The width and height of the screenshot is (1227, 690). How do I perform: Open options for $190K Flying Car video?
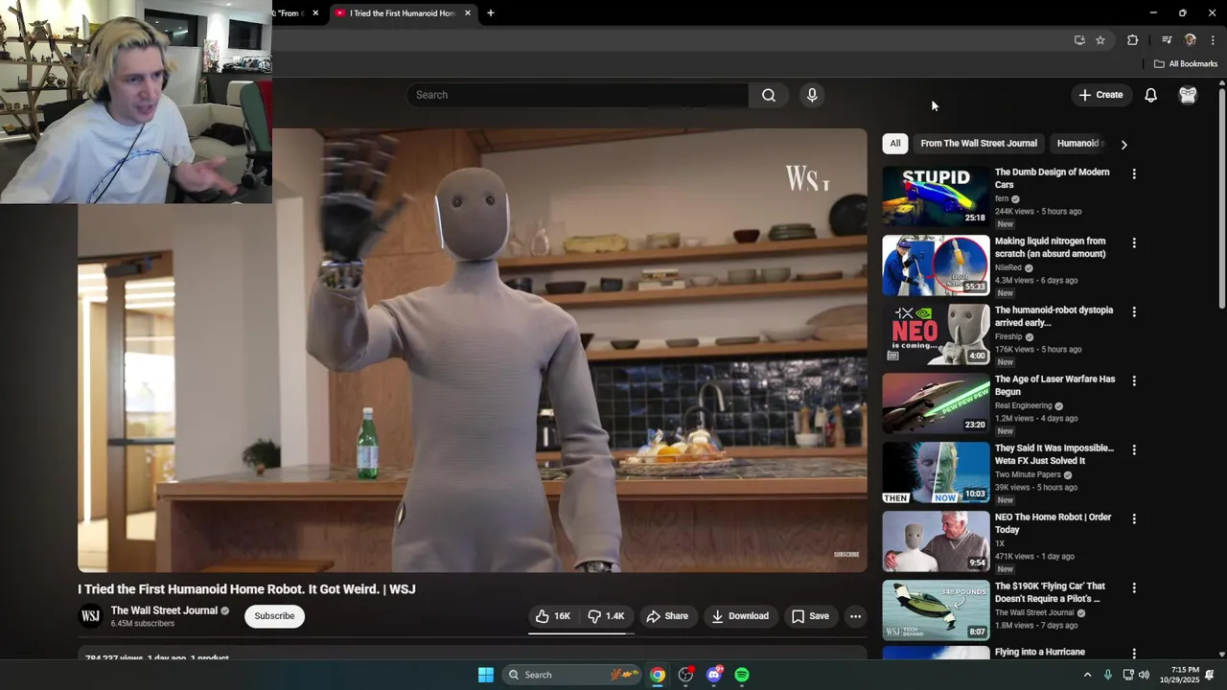point(1134,588)
